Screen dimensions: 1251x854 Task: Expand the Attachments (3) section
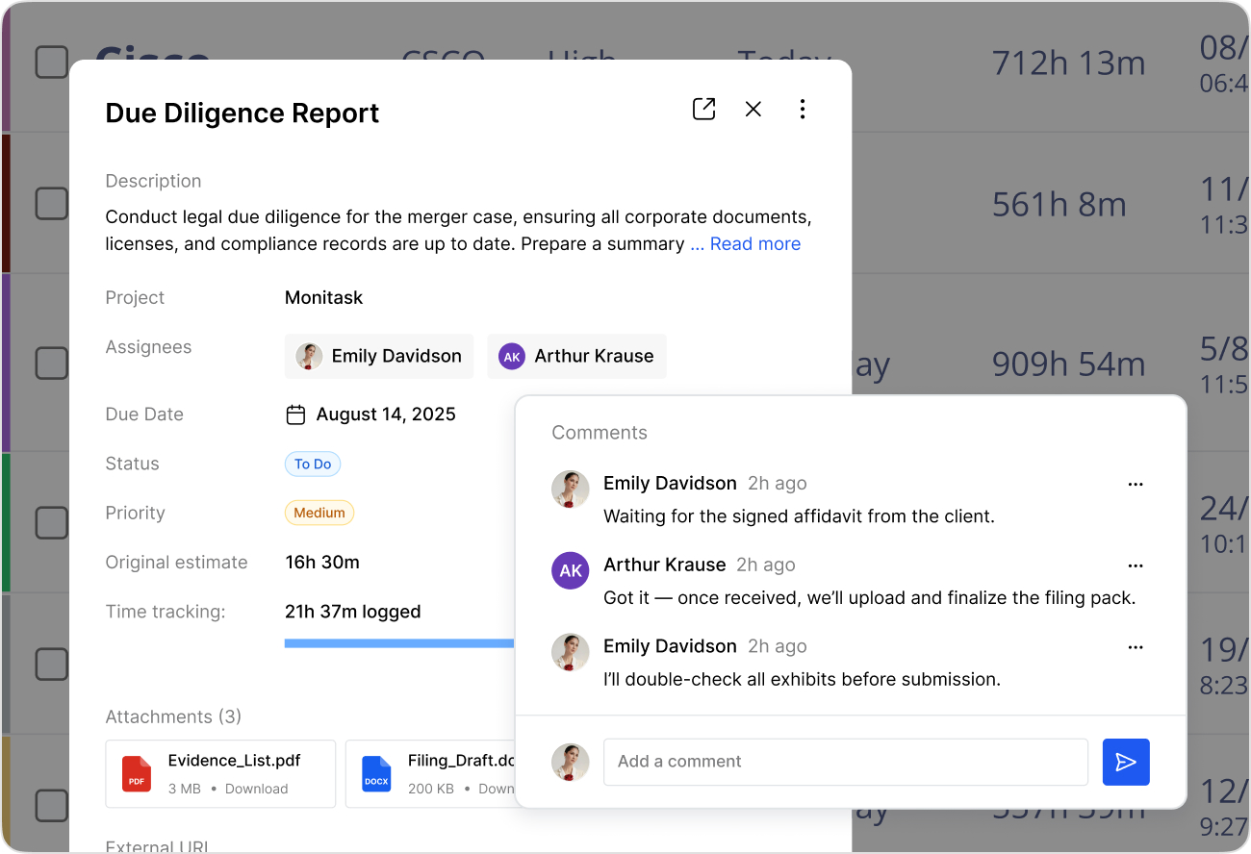click(173, 716)
